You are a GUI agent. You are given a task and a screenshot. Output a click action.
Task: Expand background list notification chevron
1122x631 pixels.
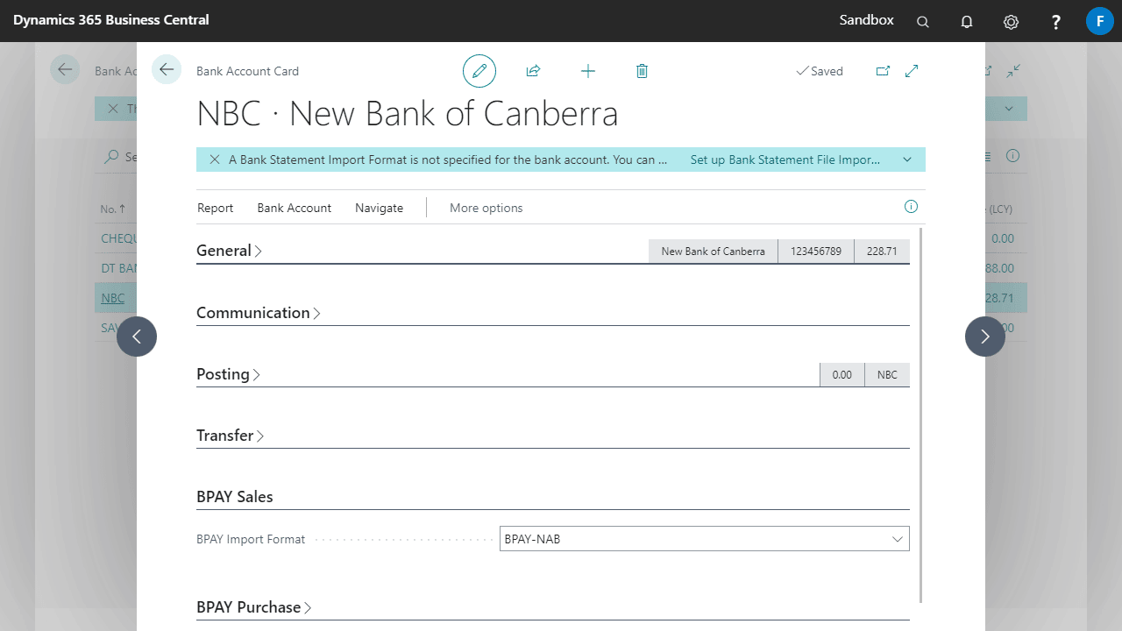(1009, 109)
